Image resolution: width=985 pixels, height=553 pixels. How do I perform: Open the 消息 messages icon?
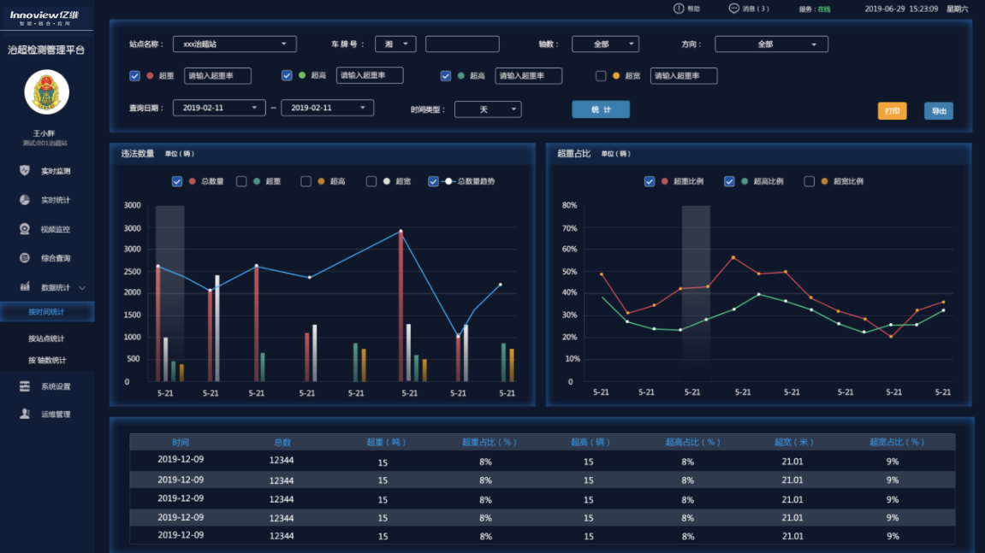733,9
